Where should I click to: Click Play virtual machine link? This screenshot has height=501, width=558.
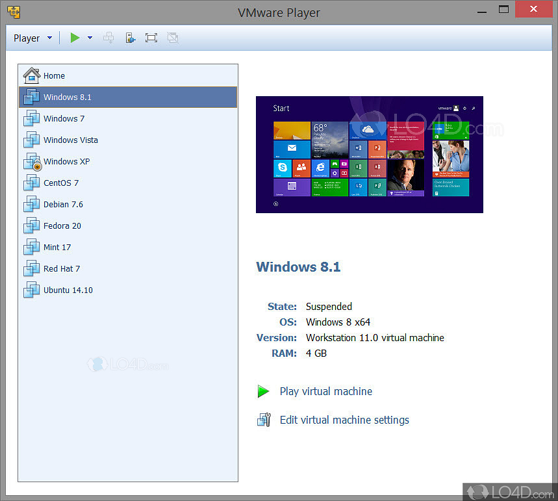325,391
